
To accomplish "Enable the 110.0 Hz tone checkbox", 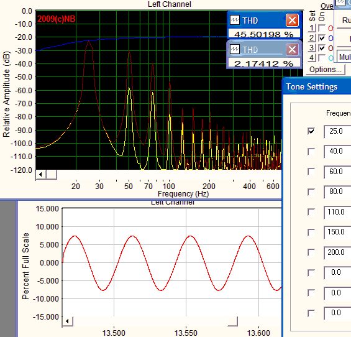I will click(311, 212).
